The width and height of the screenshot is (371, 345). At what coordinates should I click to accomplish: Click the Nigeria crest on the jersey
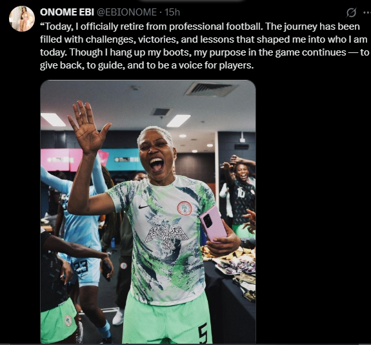pos(185,208)
